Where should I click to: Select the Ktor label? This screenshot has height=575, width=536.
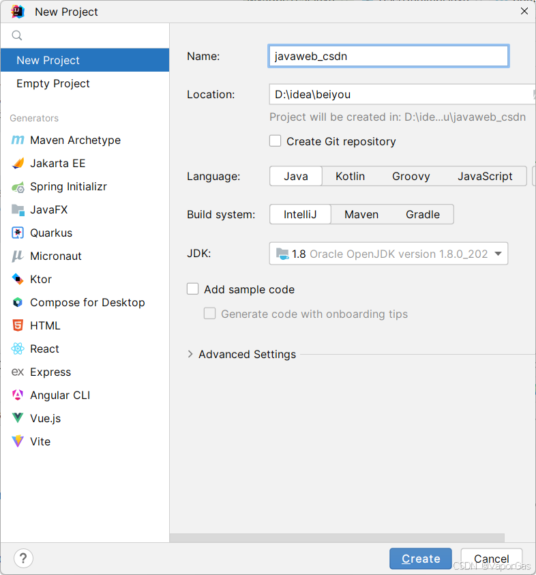coord(41,279)
